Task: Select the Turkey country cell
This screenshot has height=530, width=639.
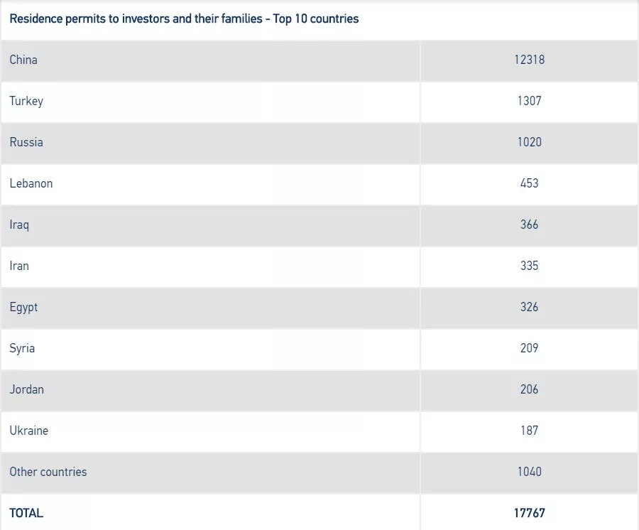Action: click(x=26, y=101)
